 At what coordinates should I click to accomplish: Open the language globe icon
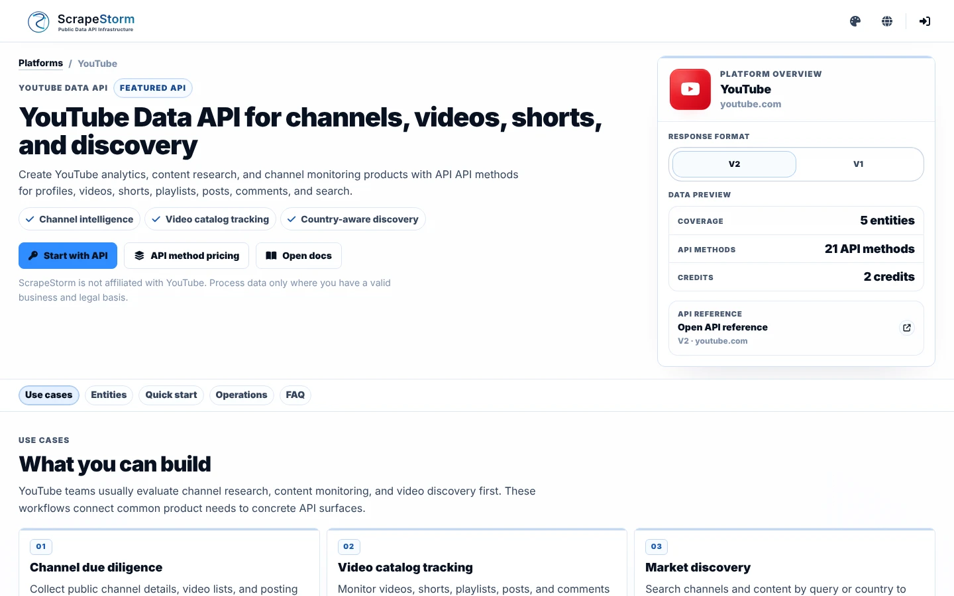(x=887, y=21)
